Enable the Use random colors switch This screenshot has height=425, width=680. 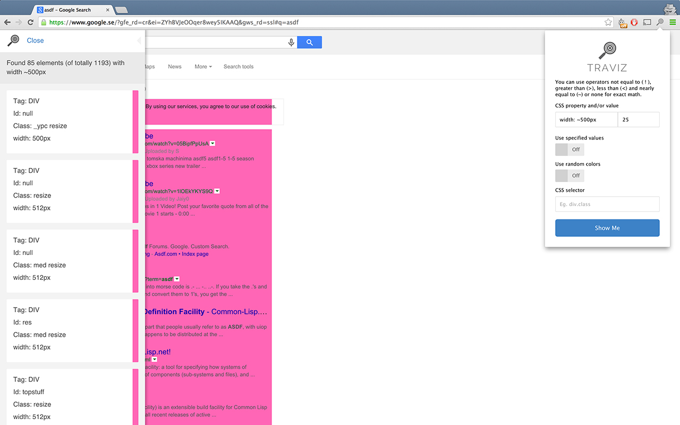pos(569,175)
